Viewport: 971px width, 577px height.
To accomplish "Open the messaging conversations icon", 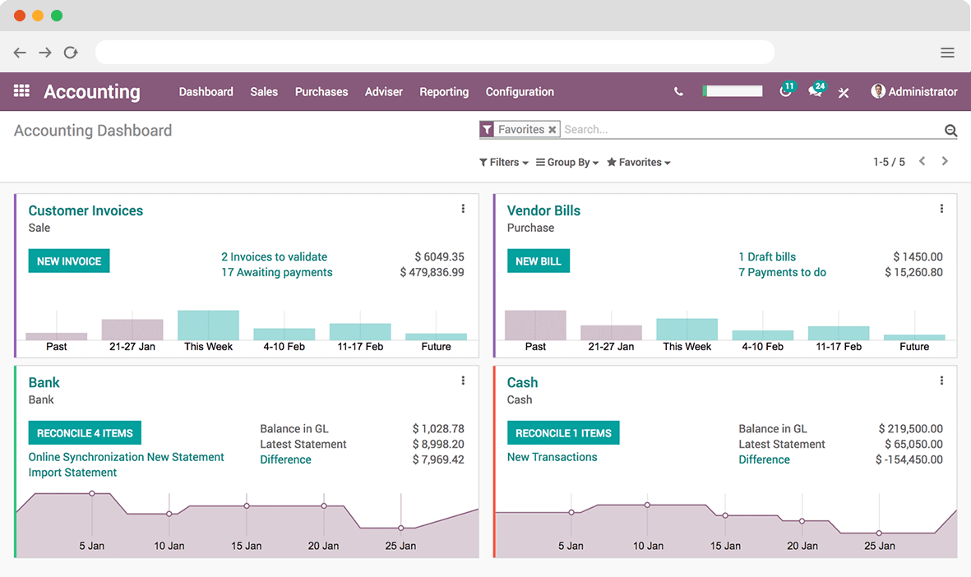I will coord(813,92).
